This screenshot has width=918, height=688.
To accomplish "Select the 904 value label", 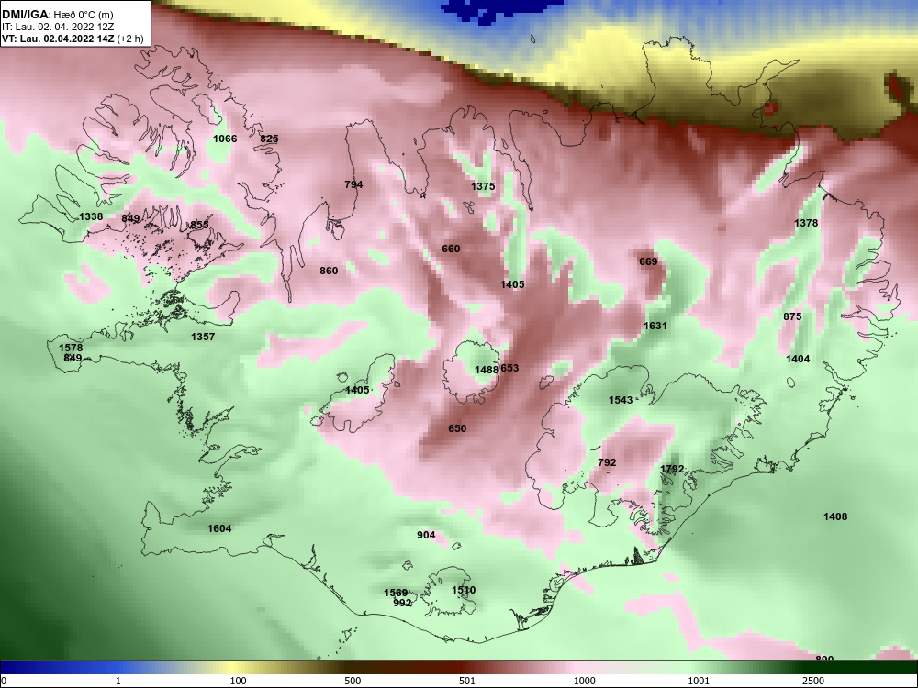I will click(x=426, y=535).
